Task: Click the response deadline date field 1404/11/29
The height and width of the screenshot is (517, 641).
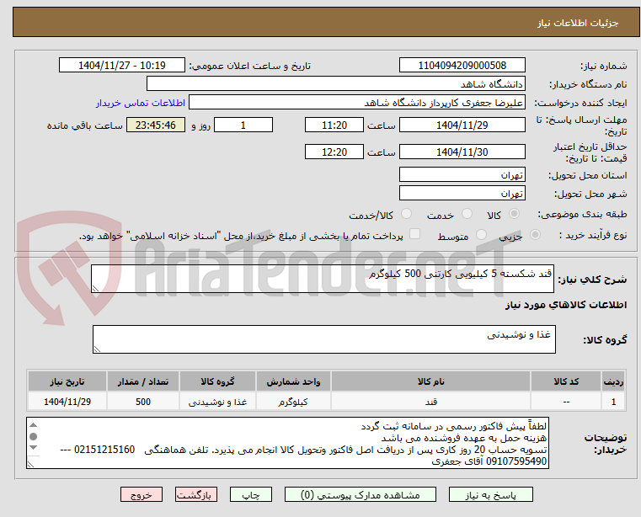Action: point(462,125)
